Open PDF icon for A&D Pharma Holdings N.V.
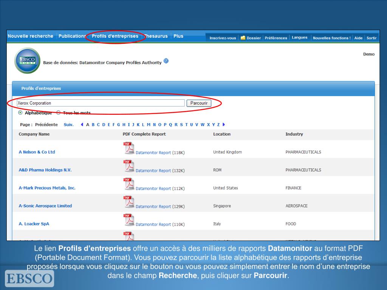Screen dimensions: 387x290 pos(129,166)
